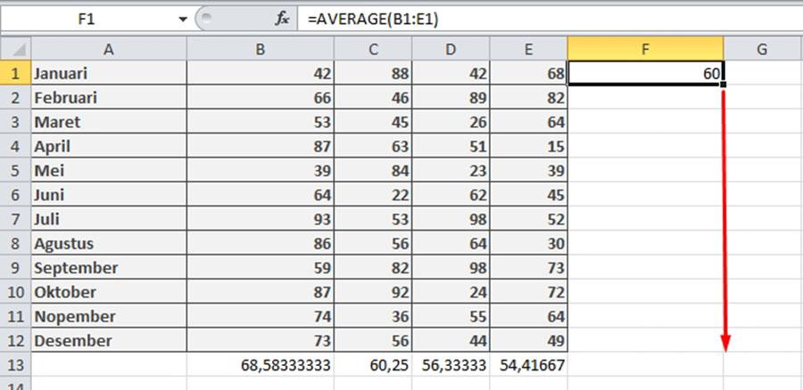Screen dimensions: 803x390
Task: Select column G header
Action: coord(761,50)
